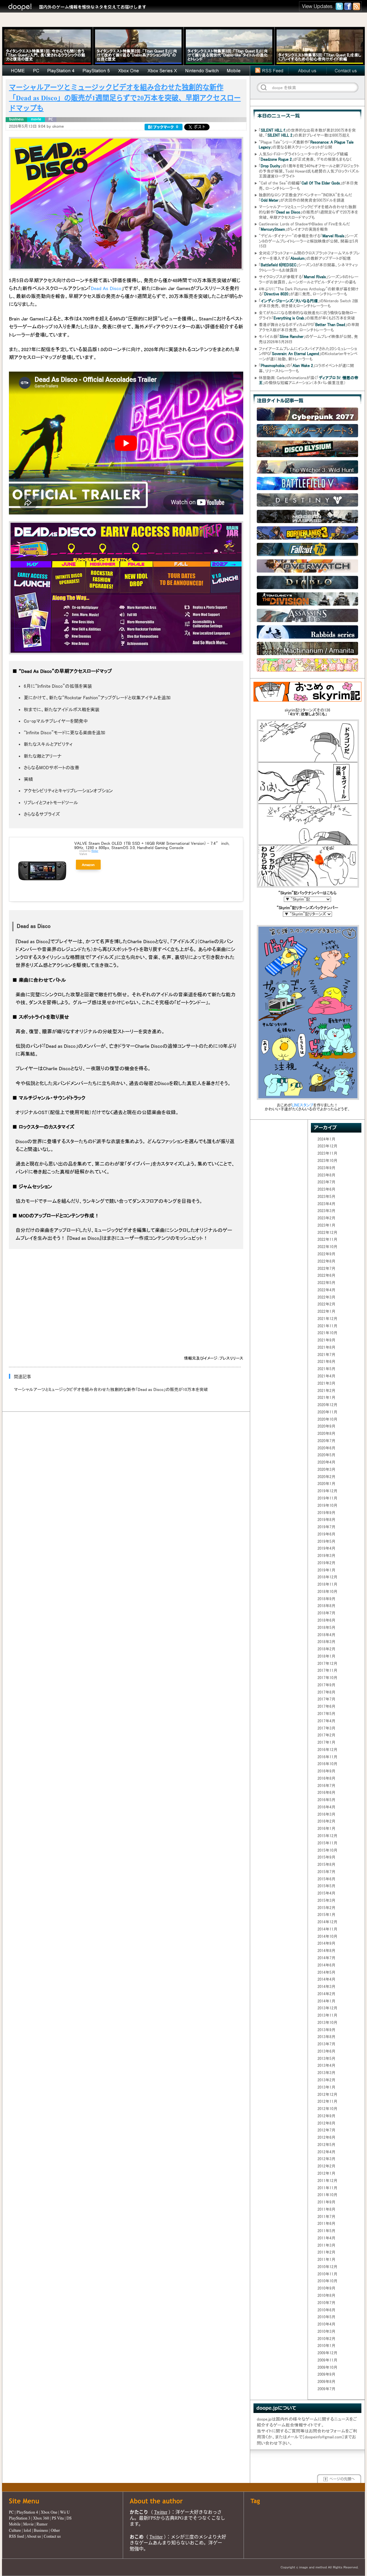Open PlayStation 5 navigation item

[x=96, y=71]
